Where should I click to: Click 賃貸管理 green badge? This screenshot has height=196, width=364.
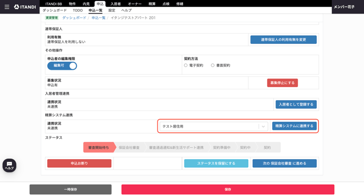point(52,18)
